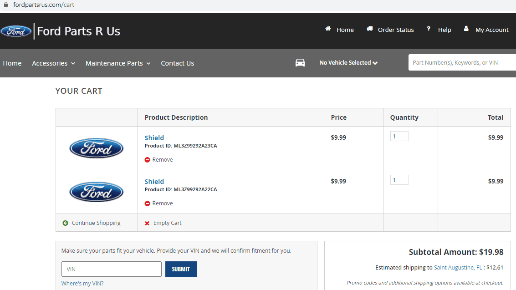Go to Home in the gray navigation bar
Viewport: 516px width, 290px height.
tap(12, 63)
